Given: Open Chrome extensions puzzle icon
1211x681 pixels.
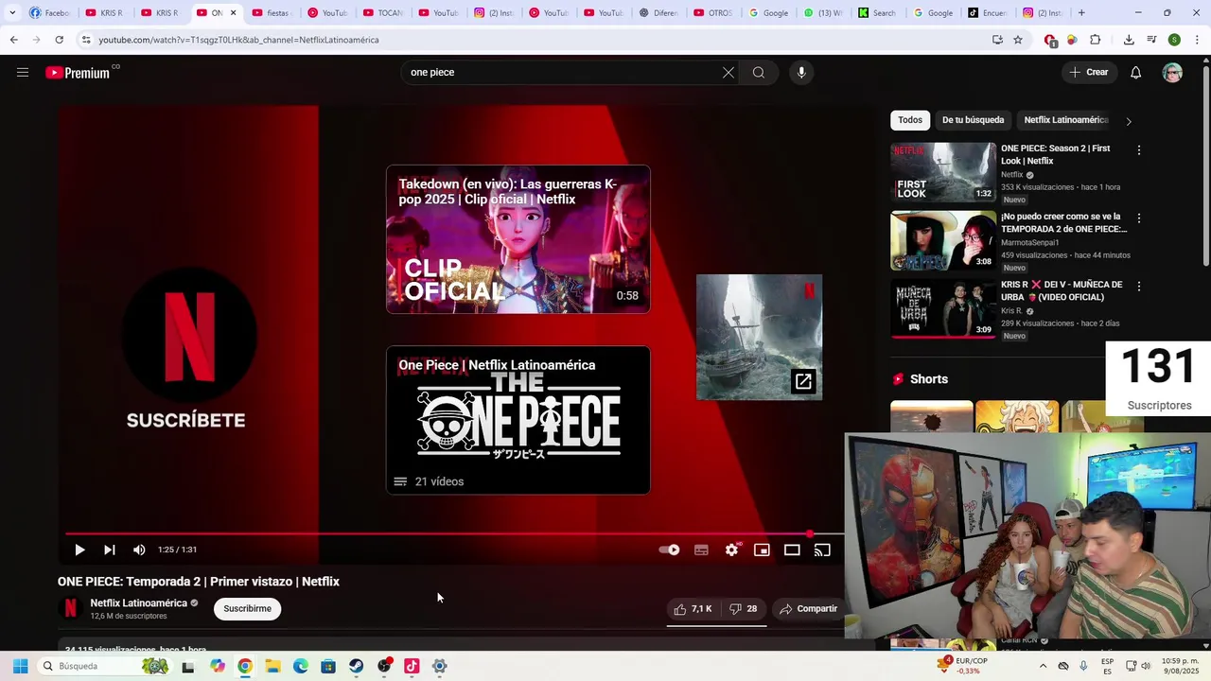Looking at the screenshot, I should click(1096, 40).
